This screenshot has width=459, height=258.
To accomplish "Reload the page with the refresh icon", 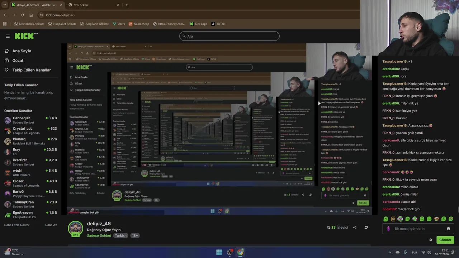I will pos(22,15).
